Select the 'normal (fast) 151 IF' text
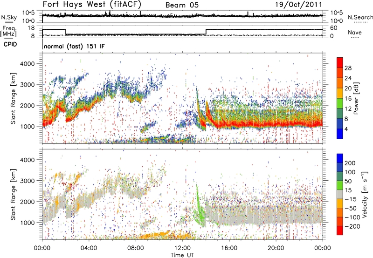This screenshot has height=258, width=373. 74,46
